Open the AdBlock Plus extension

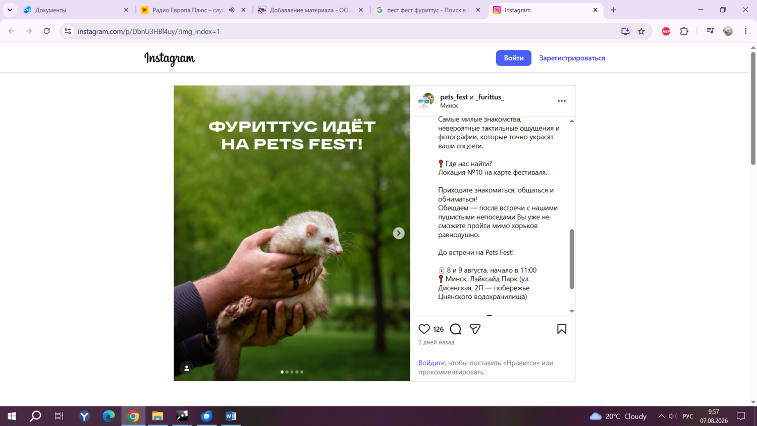click(x=666, y=31)
